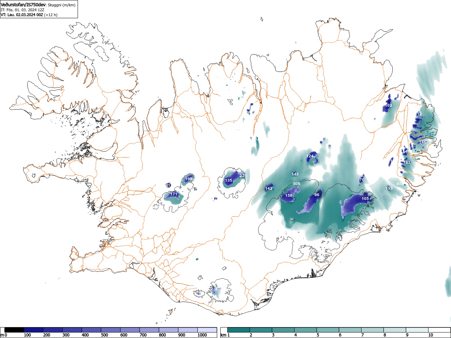Select the 600–700 m legend swatch
The height and width of the screenshot is (338, 451).
pyautogui.click(x=130, y=330)
